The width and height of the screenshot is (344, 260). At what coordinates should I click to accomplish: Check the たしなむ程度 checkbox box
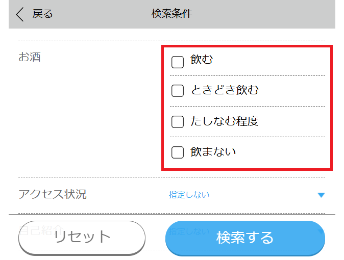[178, 122]
